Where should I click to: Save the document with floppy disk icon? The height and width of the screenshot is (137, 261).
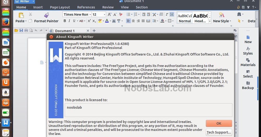(x=21, y=30)
